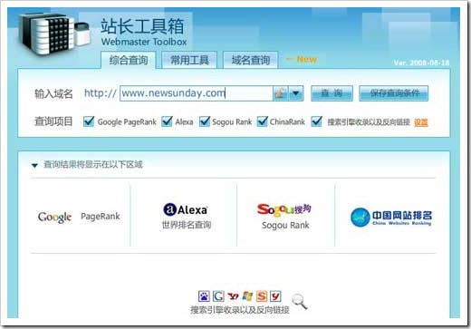Click the Baidu paw search engine icon
Viewport: 471px width, 329px height.
coord(204,296)
